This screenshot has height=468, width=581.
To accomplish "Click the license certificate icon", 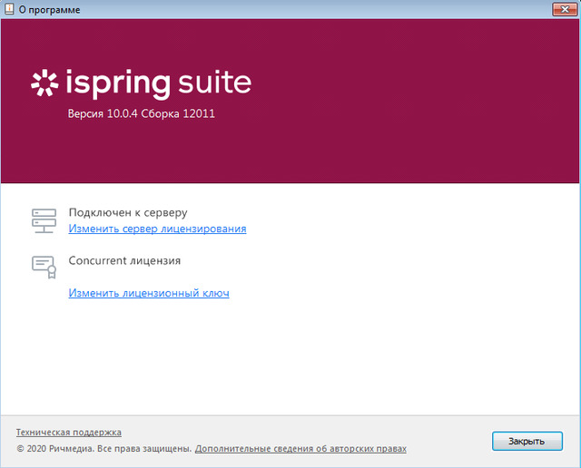I will [x=44, y=264].
